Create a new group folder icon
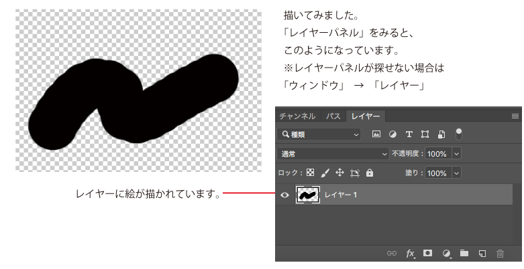524x269 pixels. tap(464, 254)
